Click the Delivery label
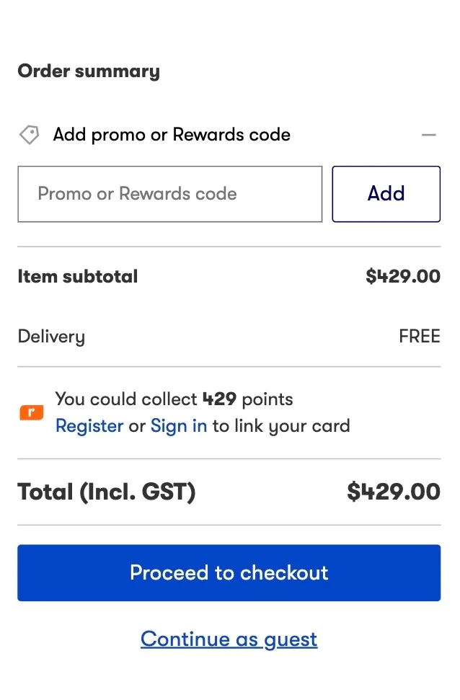The width and height of the screenshot is (460, 700). click(50, 336)
